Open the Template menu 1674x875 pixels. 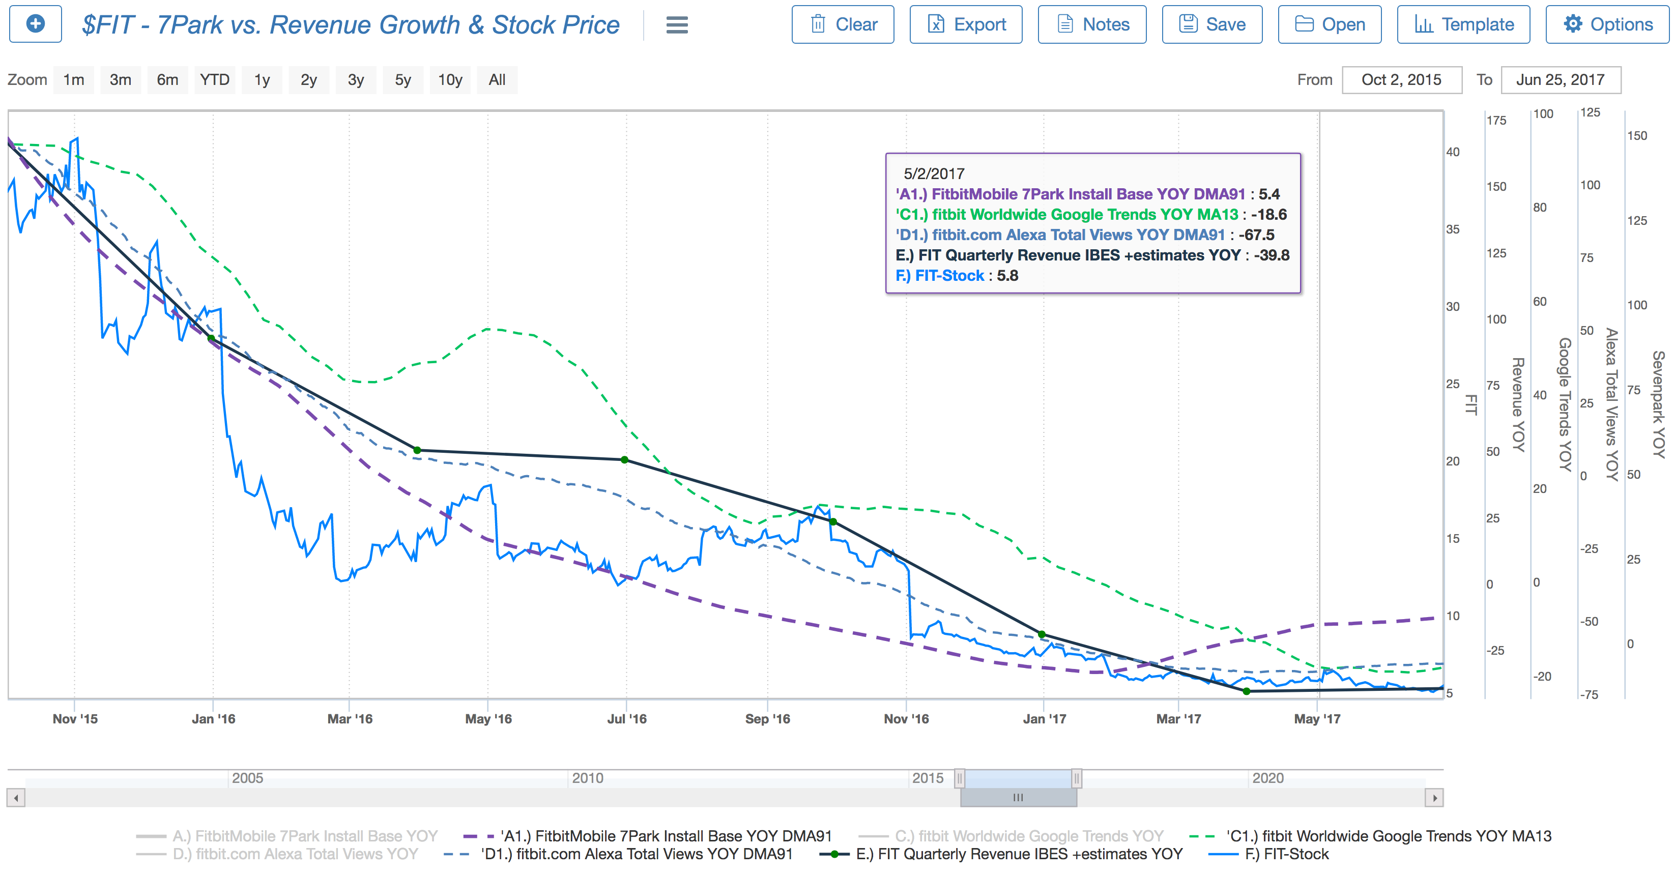pos(1463,25)
